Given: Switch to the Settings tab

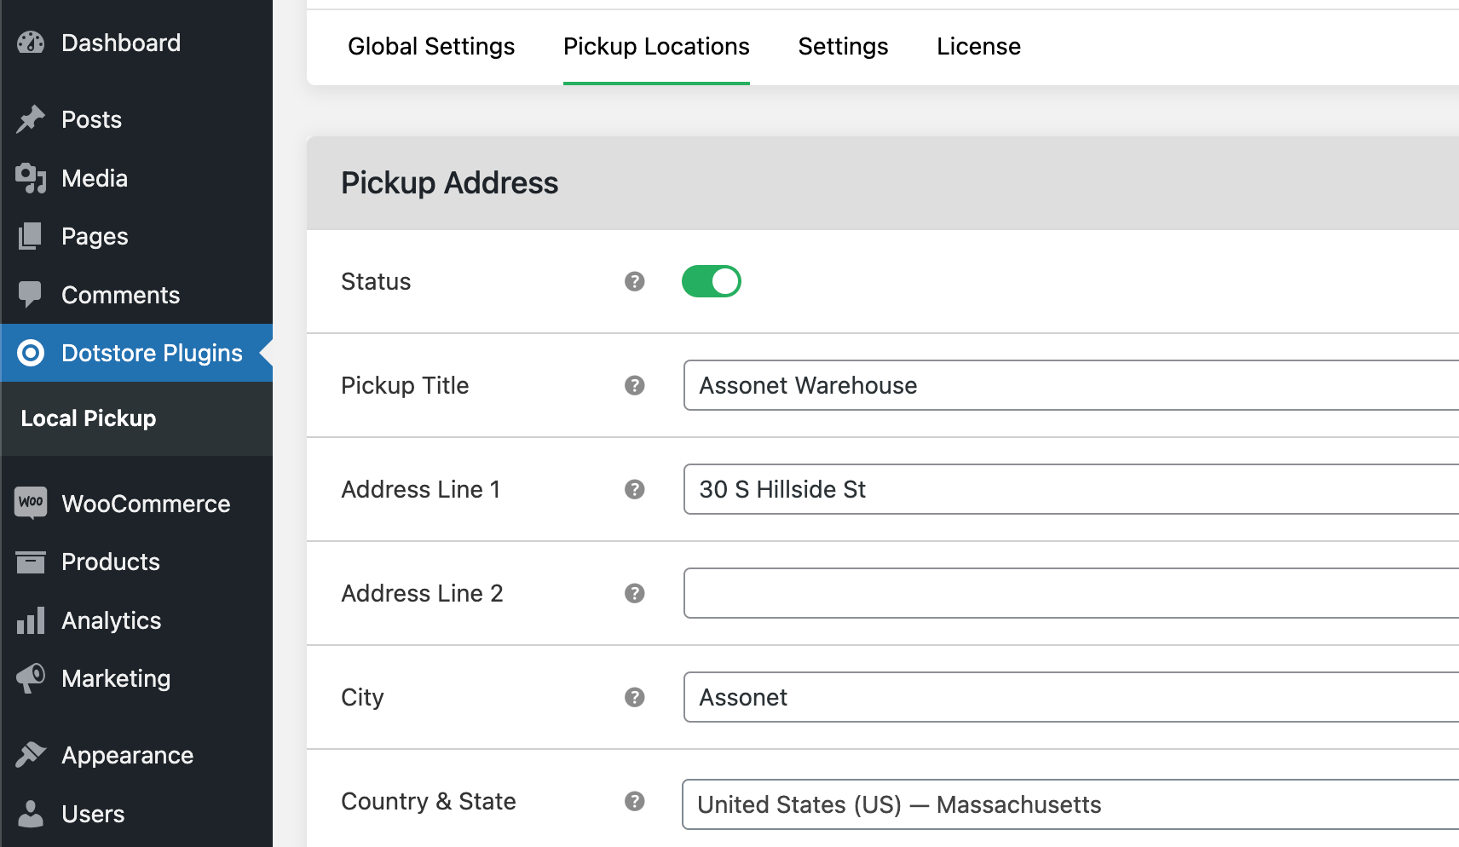Looking at the screenshot, I should click(843, 47).
